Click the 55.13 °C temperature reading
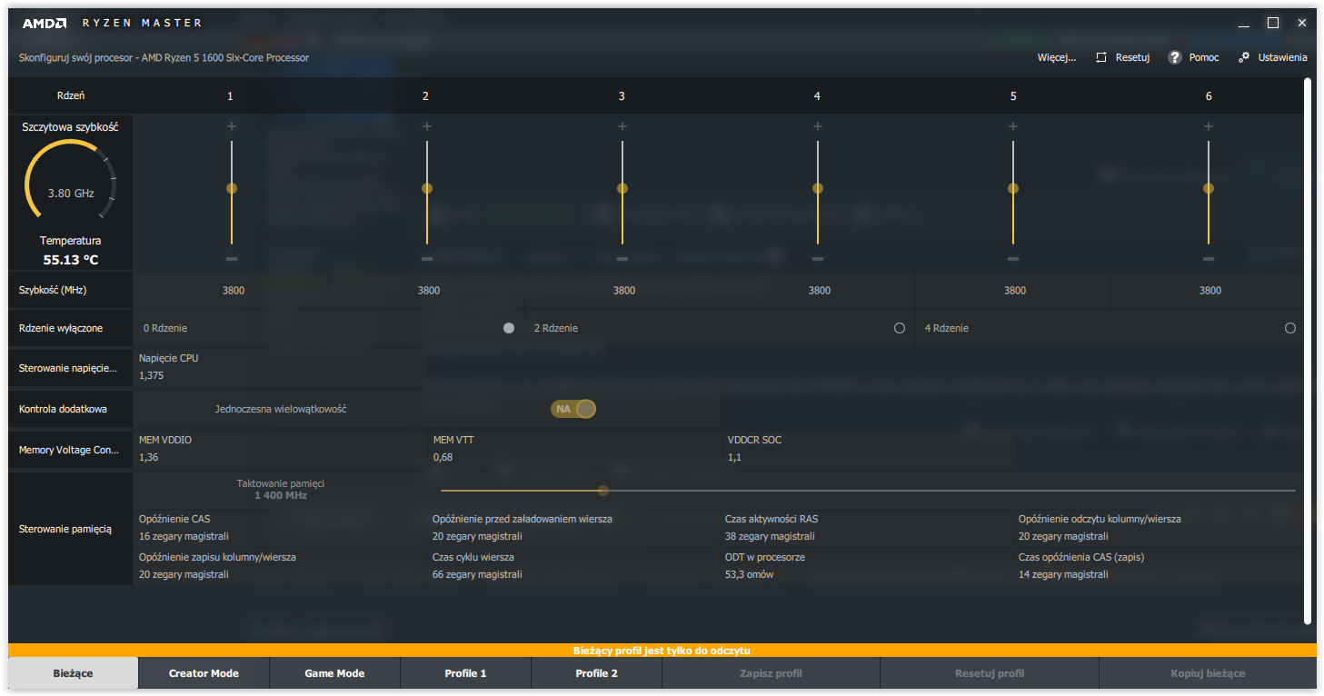Image resolution: width=1324 pixels, height=696 pixels. coord(71,260)
